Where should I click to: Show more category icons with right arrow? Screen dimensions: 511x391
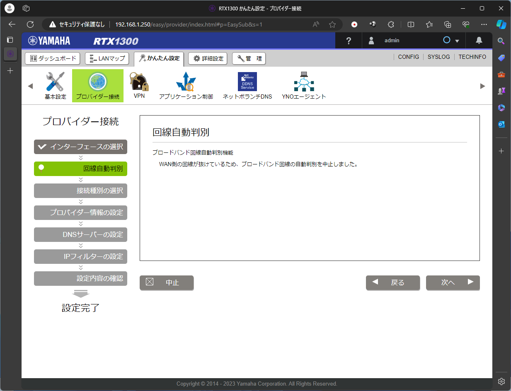(482, 86)
